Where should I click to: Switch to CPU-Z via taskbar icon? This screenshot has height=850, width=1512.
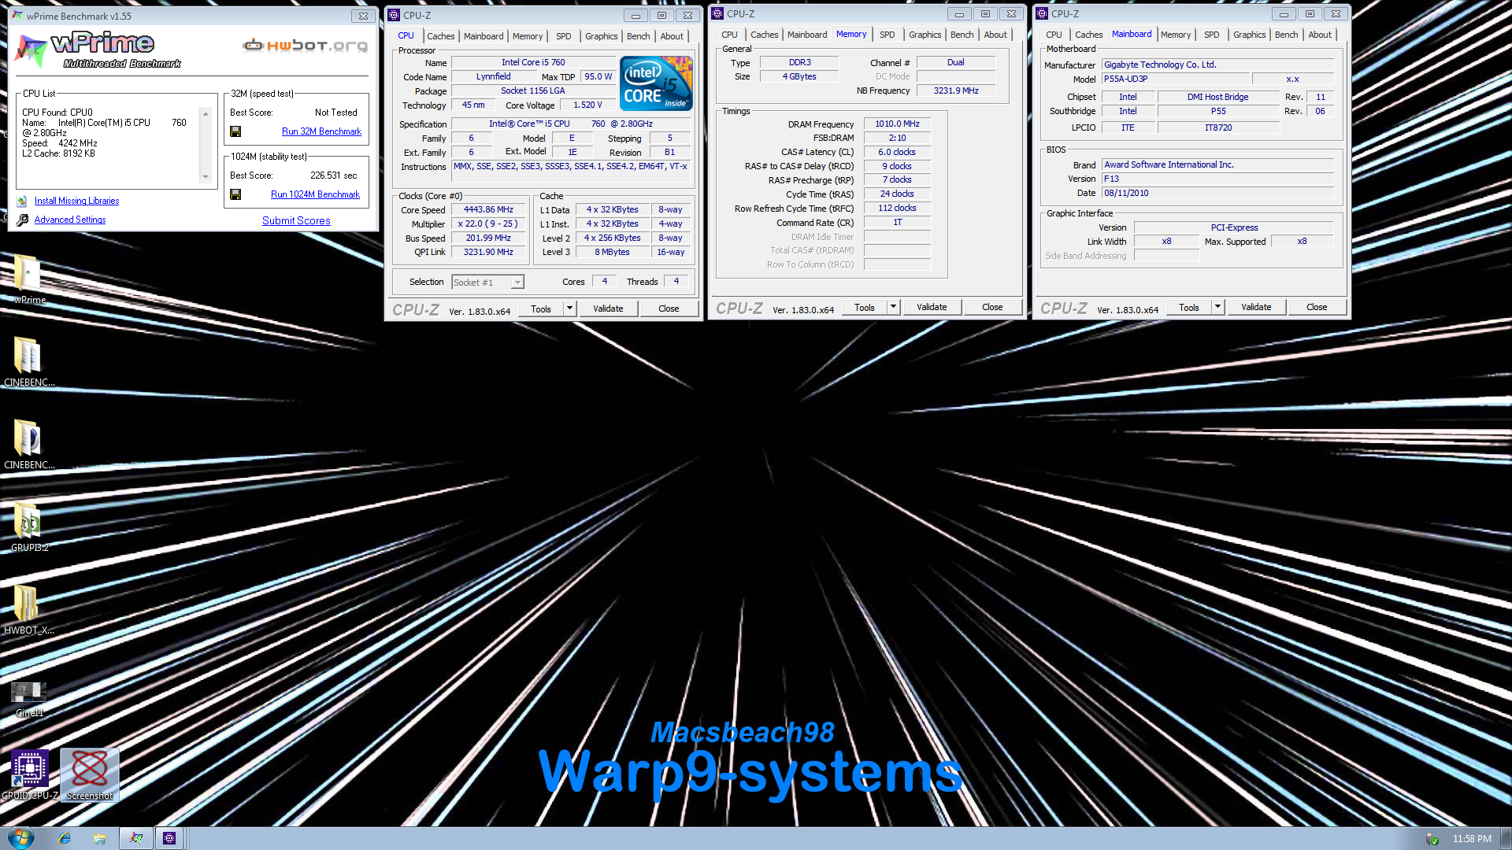pyautogui.click(x=169, y=838)
